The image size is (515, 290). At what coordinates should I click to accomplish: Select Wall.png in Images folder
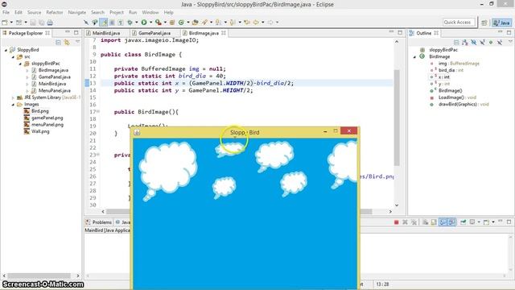(40, 131)
